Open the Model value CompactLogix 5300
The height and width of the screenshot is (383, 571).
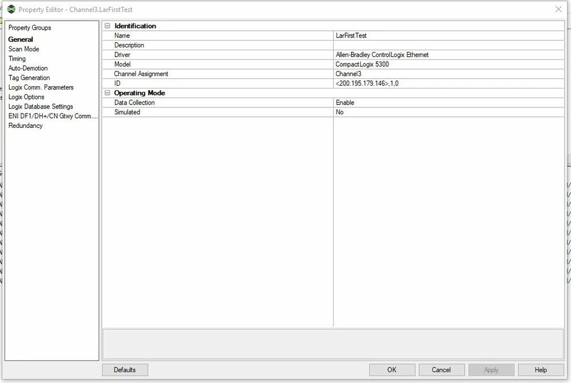[x=448, y=64]
